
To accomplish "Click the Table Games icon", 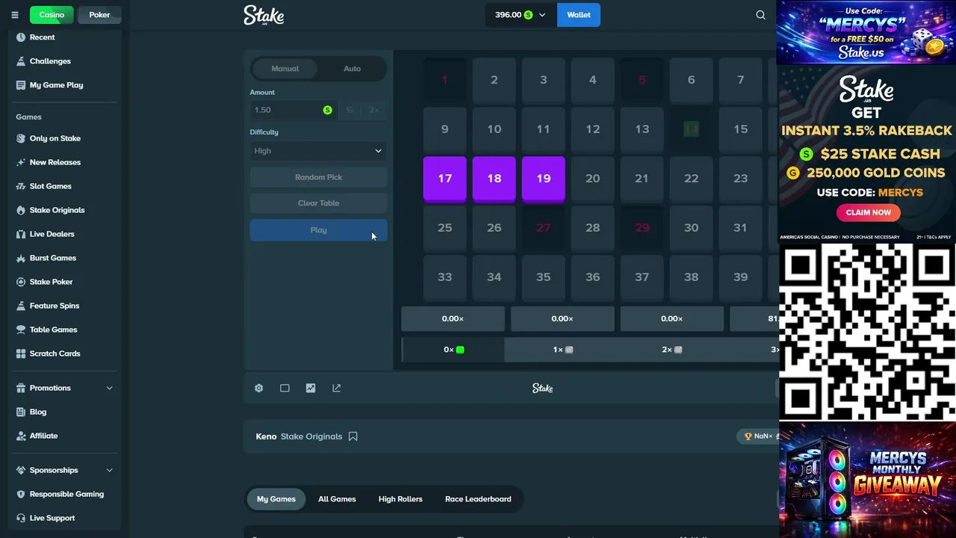I will point(21,330).
